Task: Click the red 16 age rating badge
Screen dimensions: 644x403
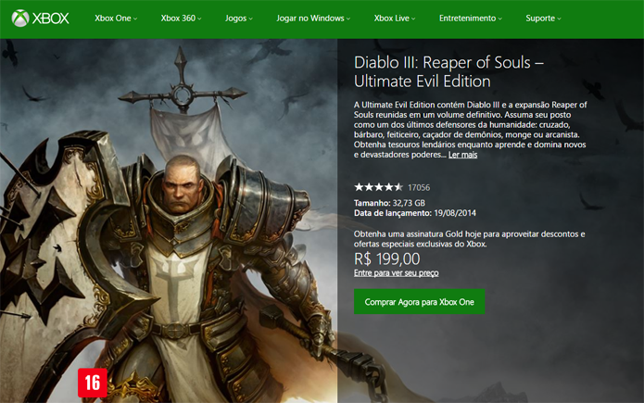Action: click(x=93, y=383)
